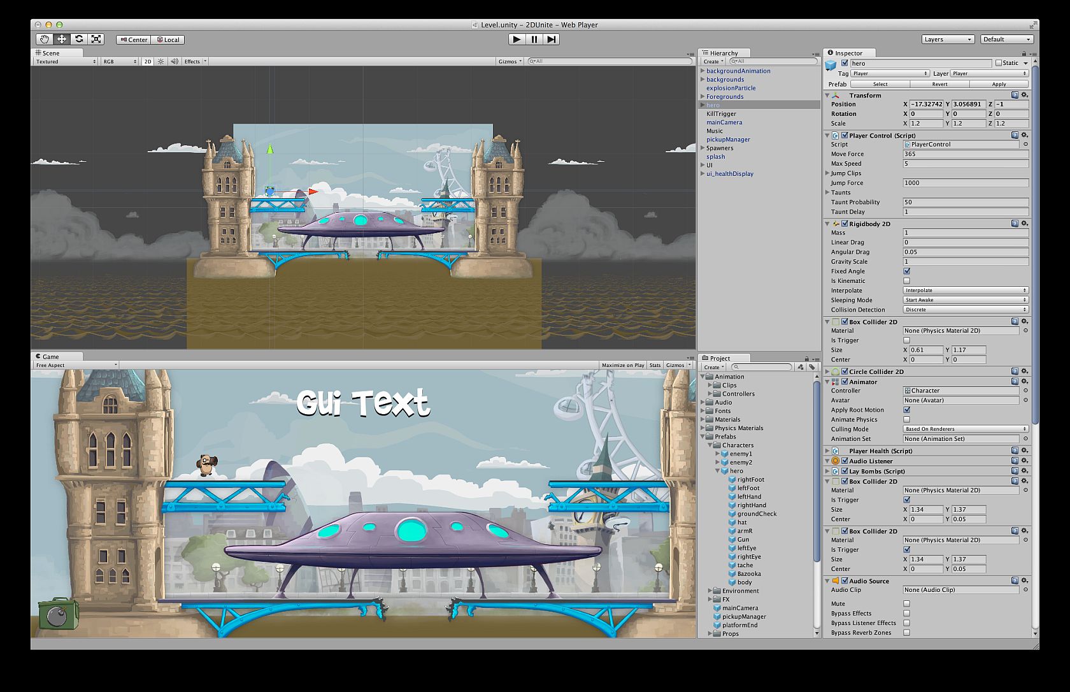Click the Stats button in Game view

coord(655,366)
